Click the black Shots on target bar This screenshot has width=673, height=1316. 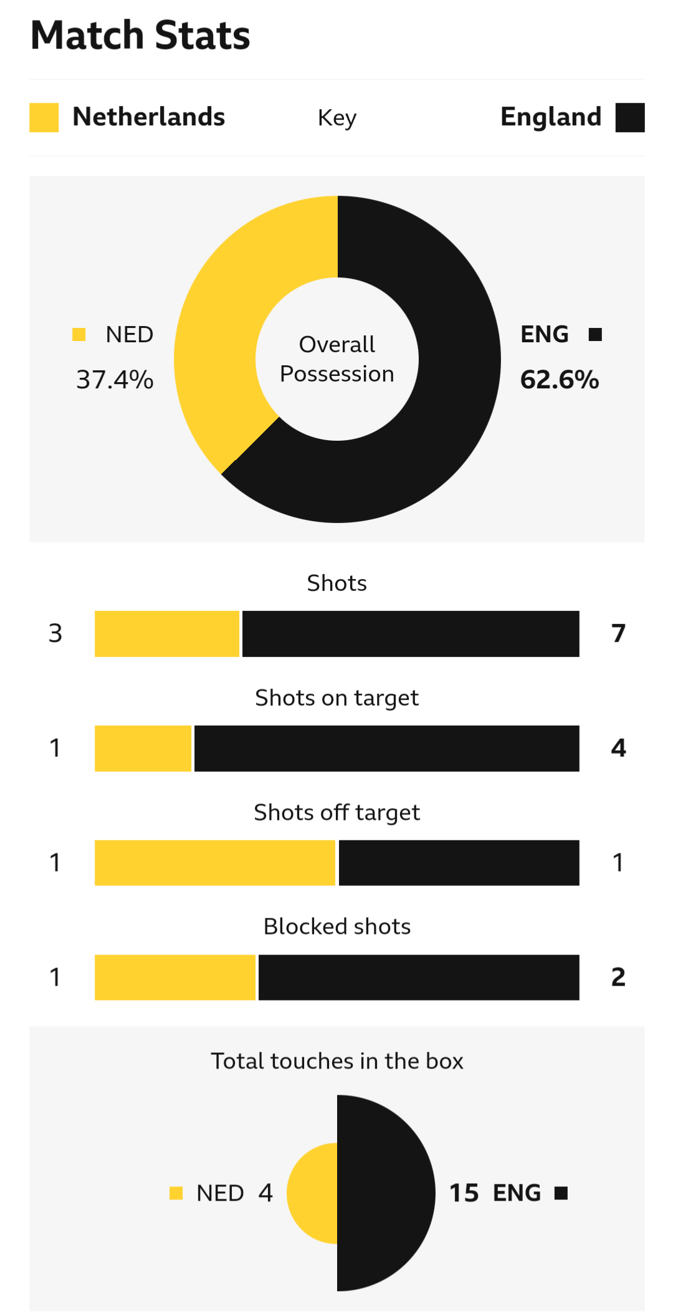(x=387, y=748)
